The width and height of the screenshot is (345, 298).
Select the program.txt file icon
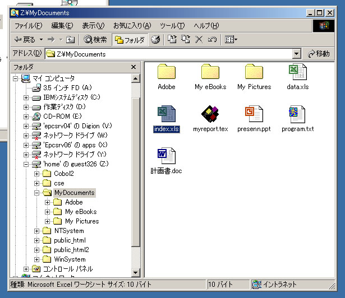[x=298, y=114]
